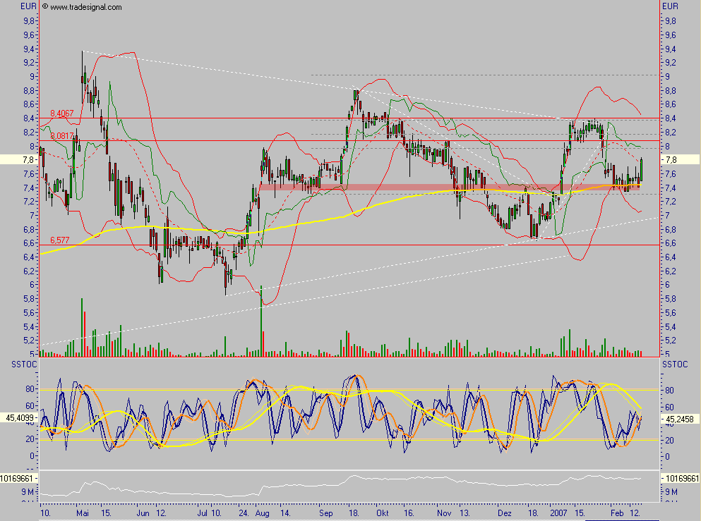Click the Aug month marker on the time axis
This screenshot has width=701, height=521.
click(262, 515)
